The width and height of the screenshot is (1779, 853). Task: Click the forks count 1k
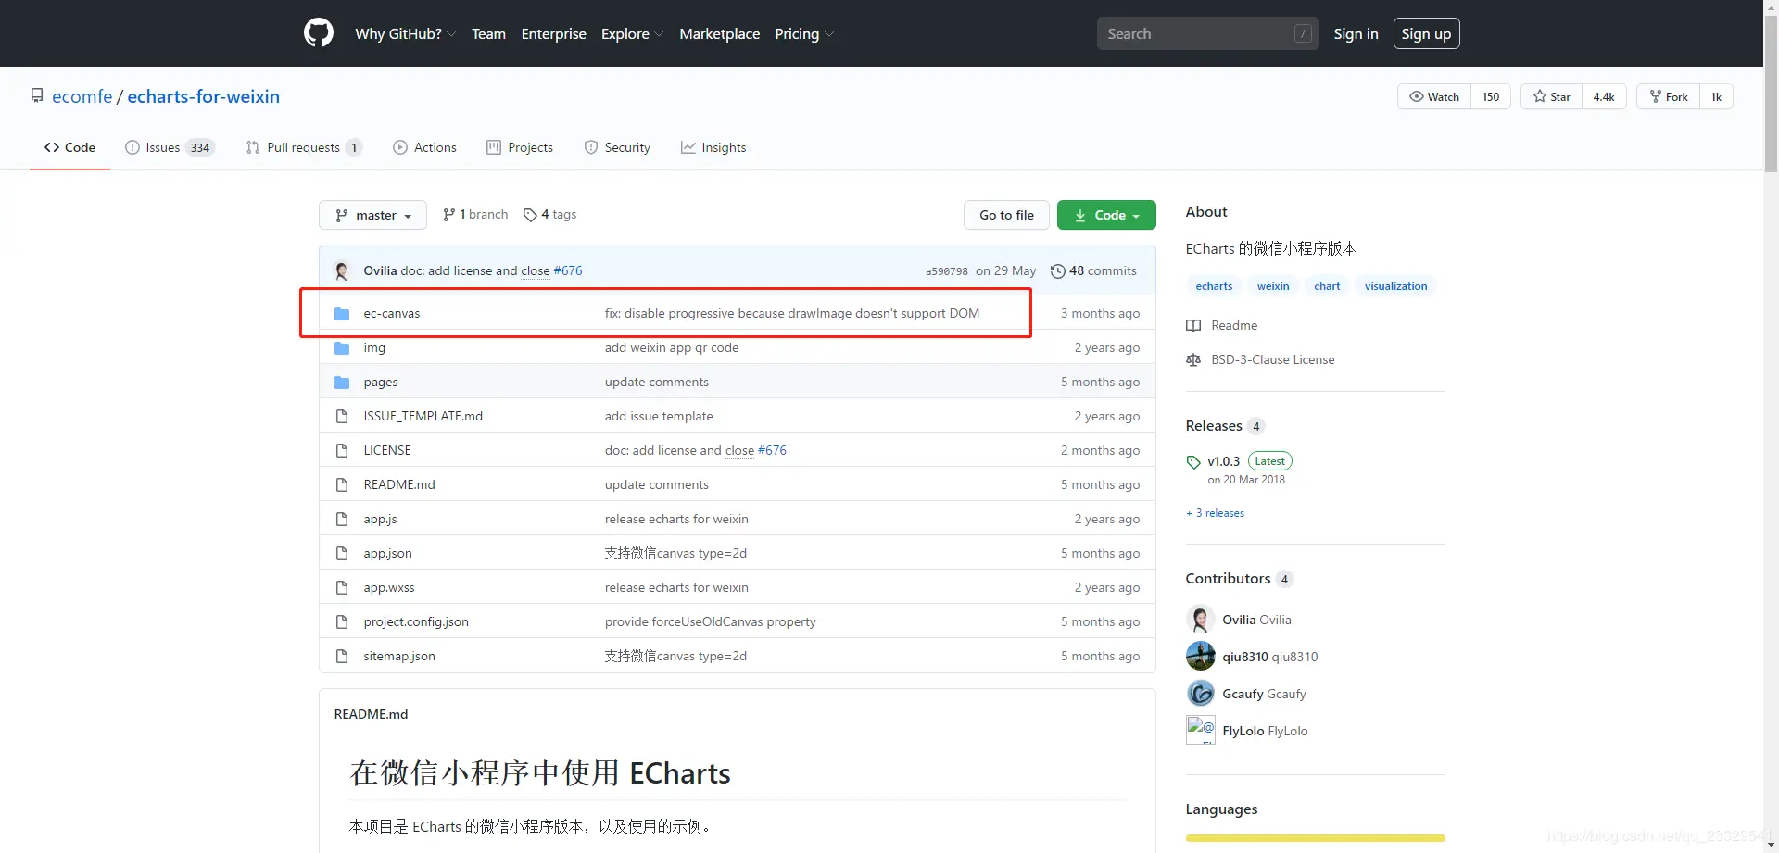click(x=1716, y=96)
